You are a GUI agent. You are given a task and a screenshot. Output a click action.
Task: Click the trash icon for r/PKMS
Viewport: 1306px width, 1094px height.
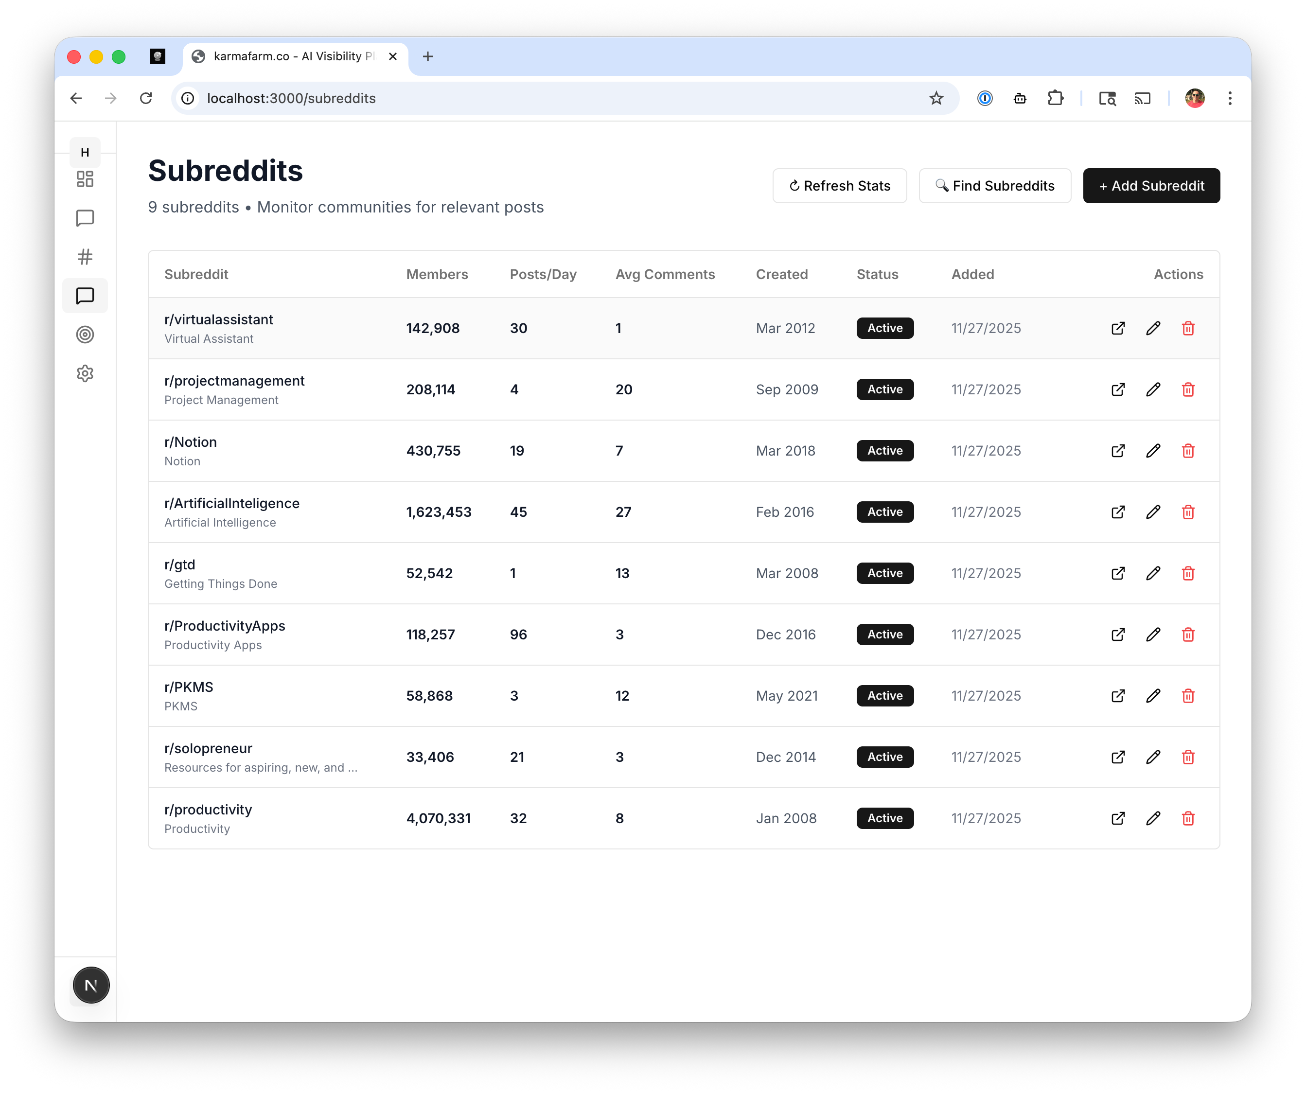click(1188, 696)
